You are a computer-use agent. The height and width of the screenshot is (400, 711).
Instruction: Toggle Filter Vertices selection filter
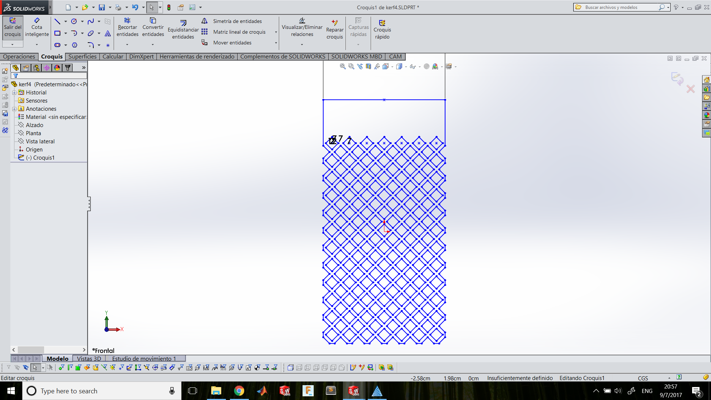[61, 367]
